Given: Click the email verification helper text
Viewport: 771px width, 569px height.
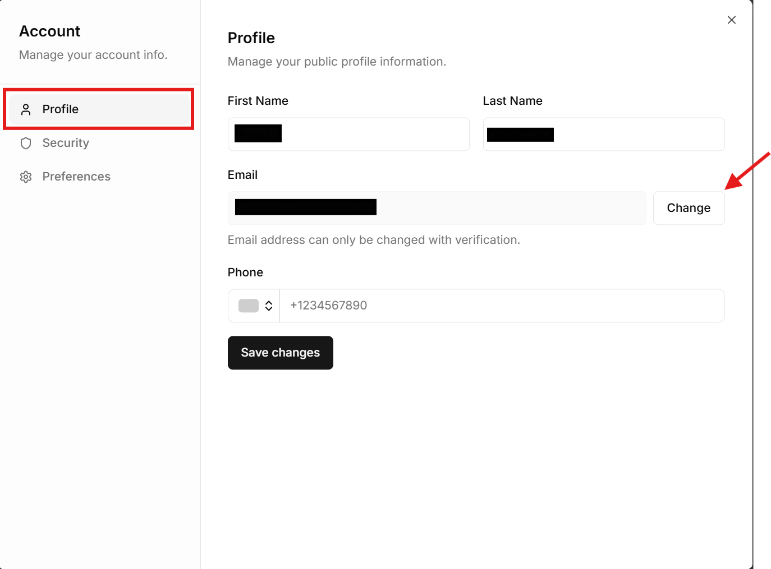Looking at the screenshot, I should point(374,240).
